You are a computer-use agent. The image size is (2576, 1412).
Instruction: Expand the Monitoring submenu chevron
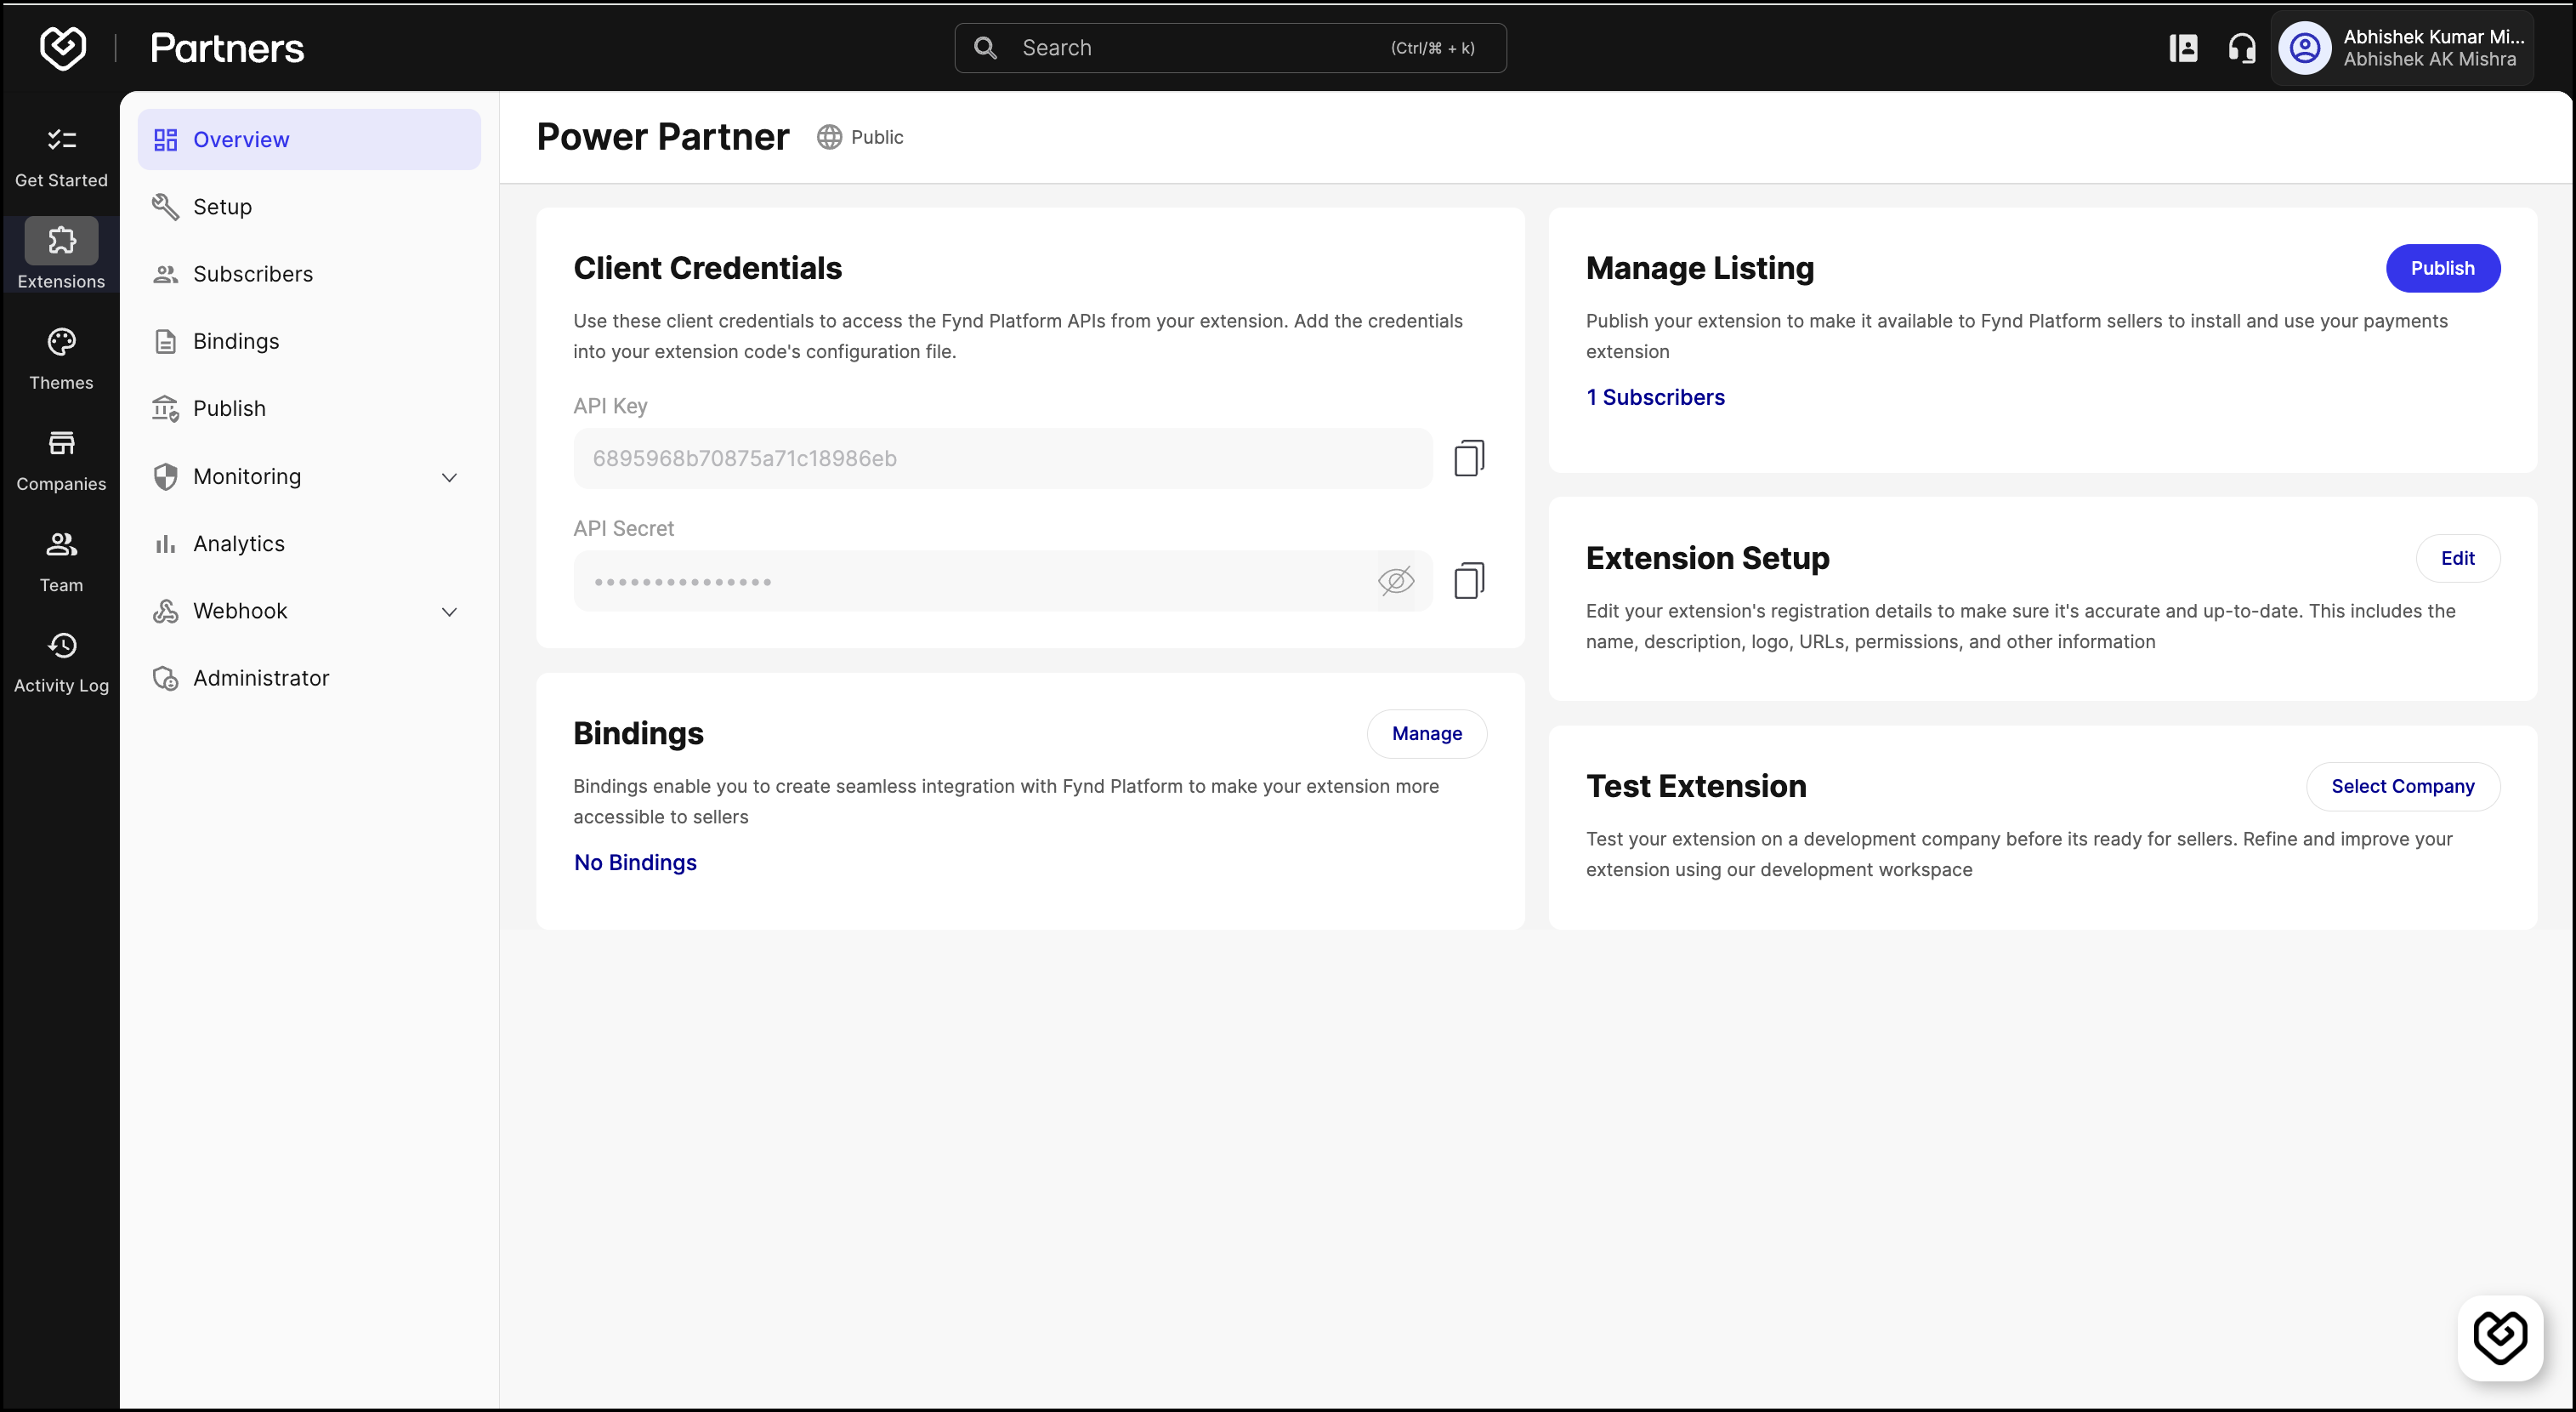pyautogui.click(x=450, y=477)
